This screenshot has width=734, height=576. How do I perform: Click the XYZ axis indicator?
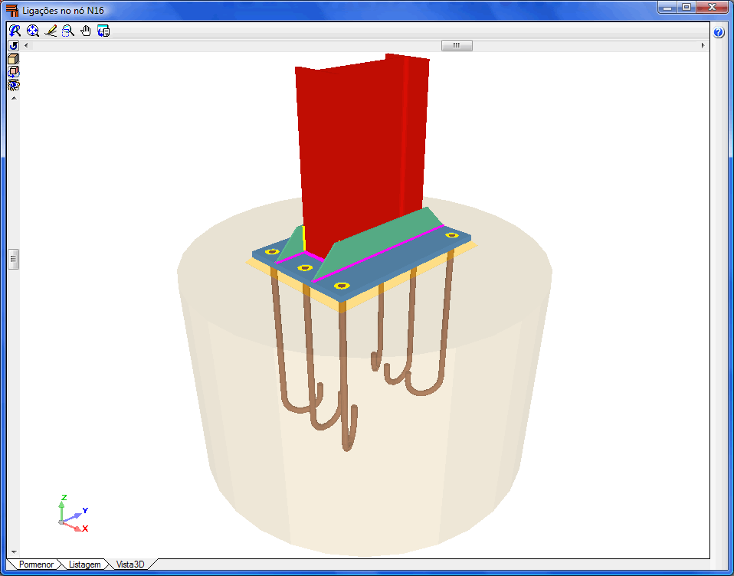click(73, 514)
